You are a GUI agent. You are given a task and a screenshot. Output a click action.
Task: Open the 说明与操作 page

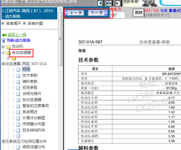(32, 94)
